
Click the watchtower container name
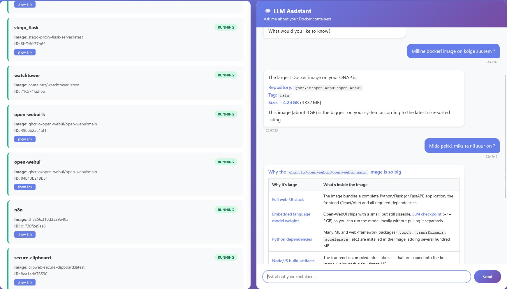(x=27, y=76)
